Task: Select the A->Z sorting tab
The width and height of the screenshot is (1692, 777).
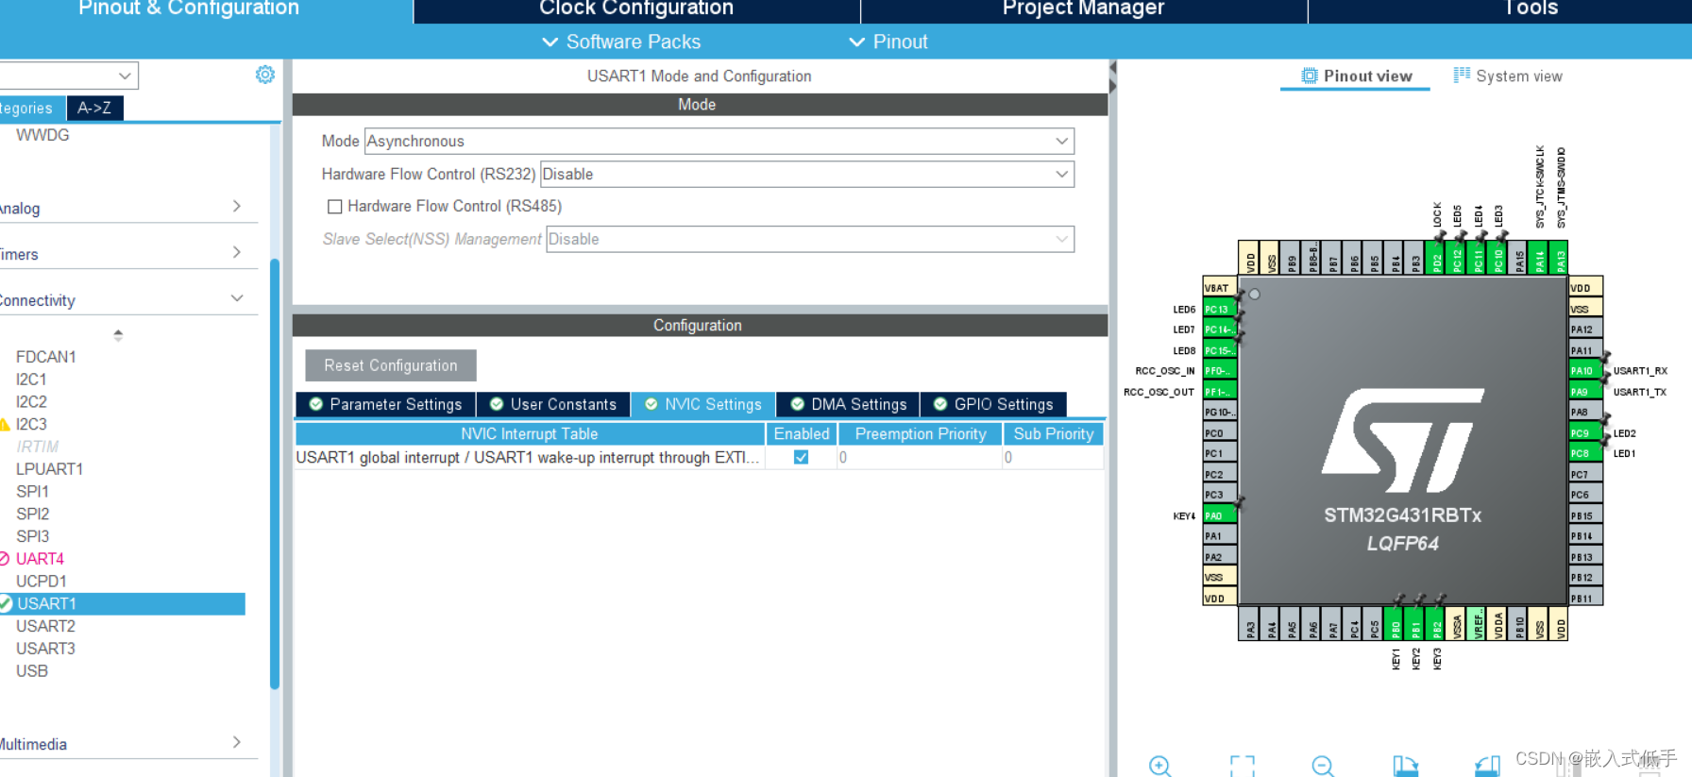Action: pos(94,108)
